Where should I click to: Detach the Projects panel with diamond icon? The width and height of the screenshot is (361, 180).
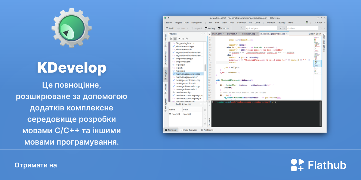201,34
